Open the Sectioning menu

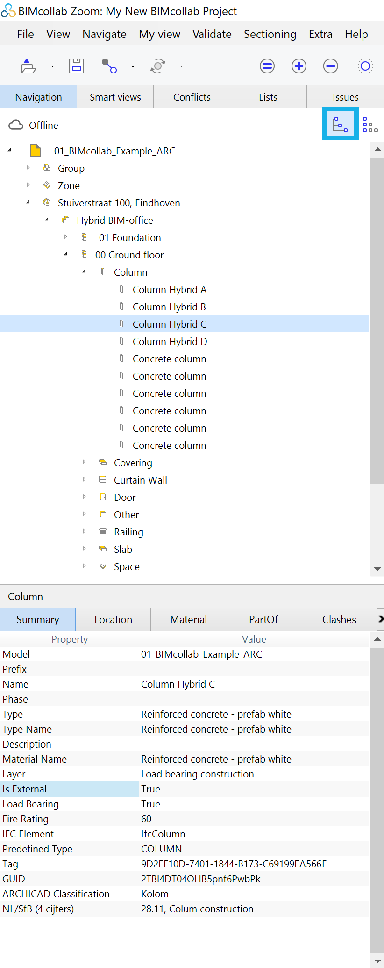tap(270, 34)
